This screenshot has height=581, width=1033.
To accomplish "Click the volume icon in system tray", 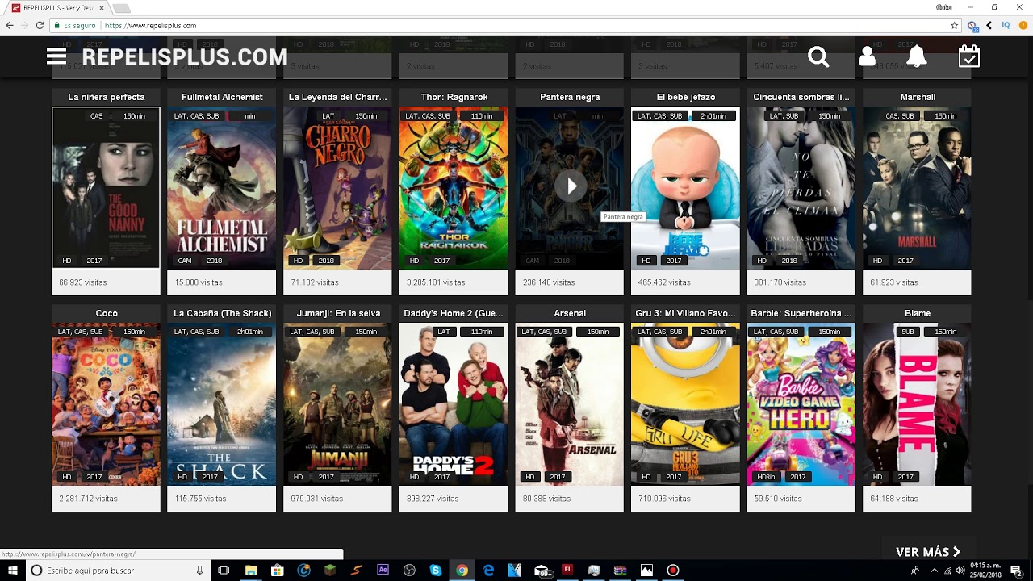I will tap(960, 571).
